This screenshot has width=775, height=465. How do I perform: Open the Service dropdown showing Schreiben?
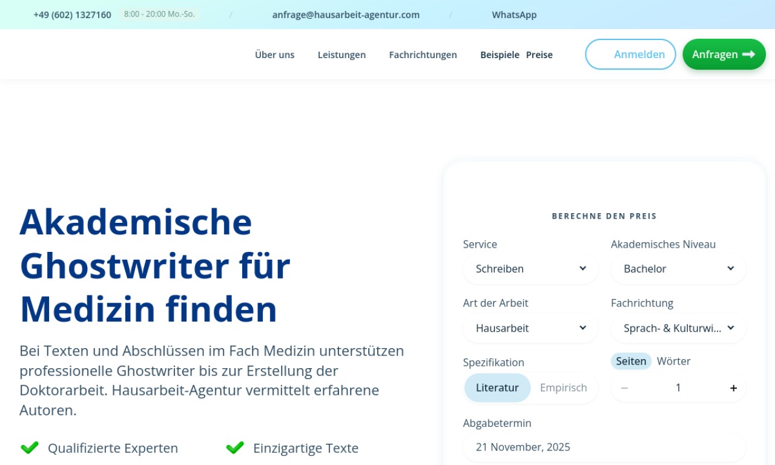530,269
